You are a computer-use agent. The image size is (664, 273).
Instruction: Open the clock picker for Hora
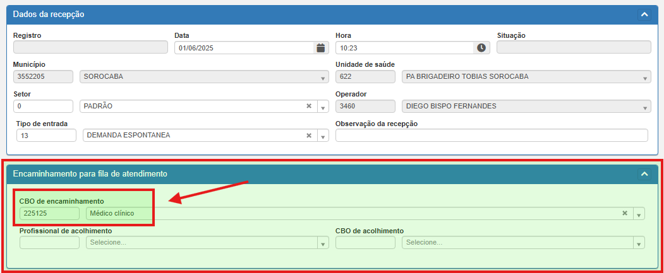[481, 48]
